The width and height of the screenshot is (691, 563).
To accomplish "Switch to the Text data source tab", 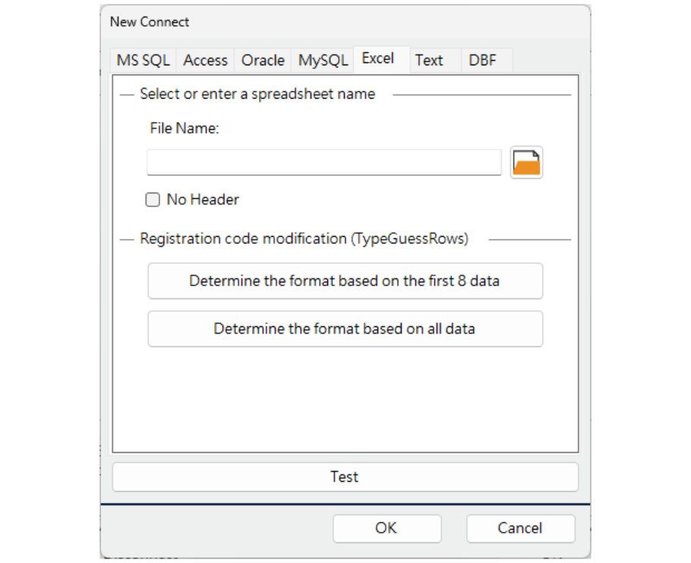I will pos(431,60).
